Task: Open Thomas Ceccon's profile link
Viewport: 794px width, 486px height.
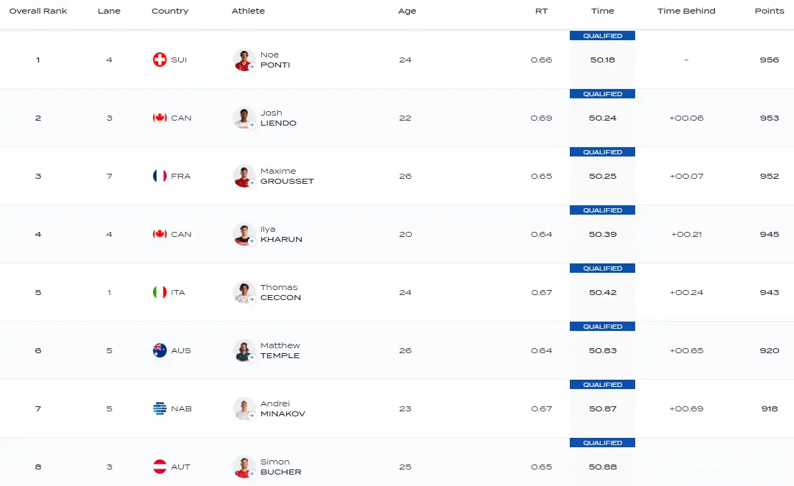Action: coord(280,292)
